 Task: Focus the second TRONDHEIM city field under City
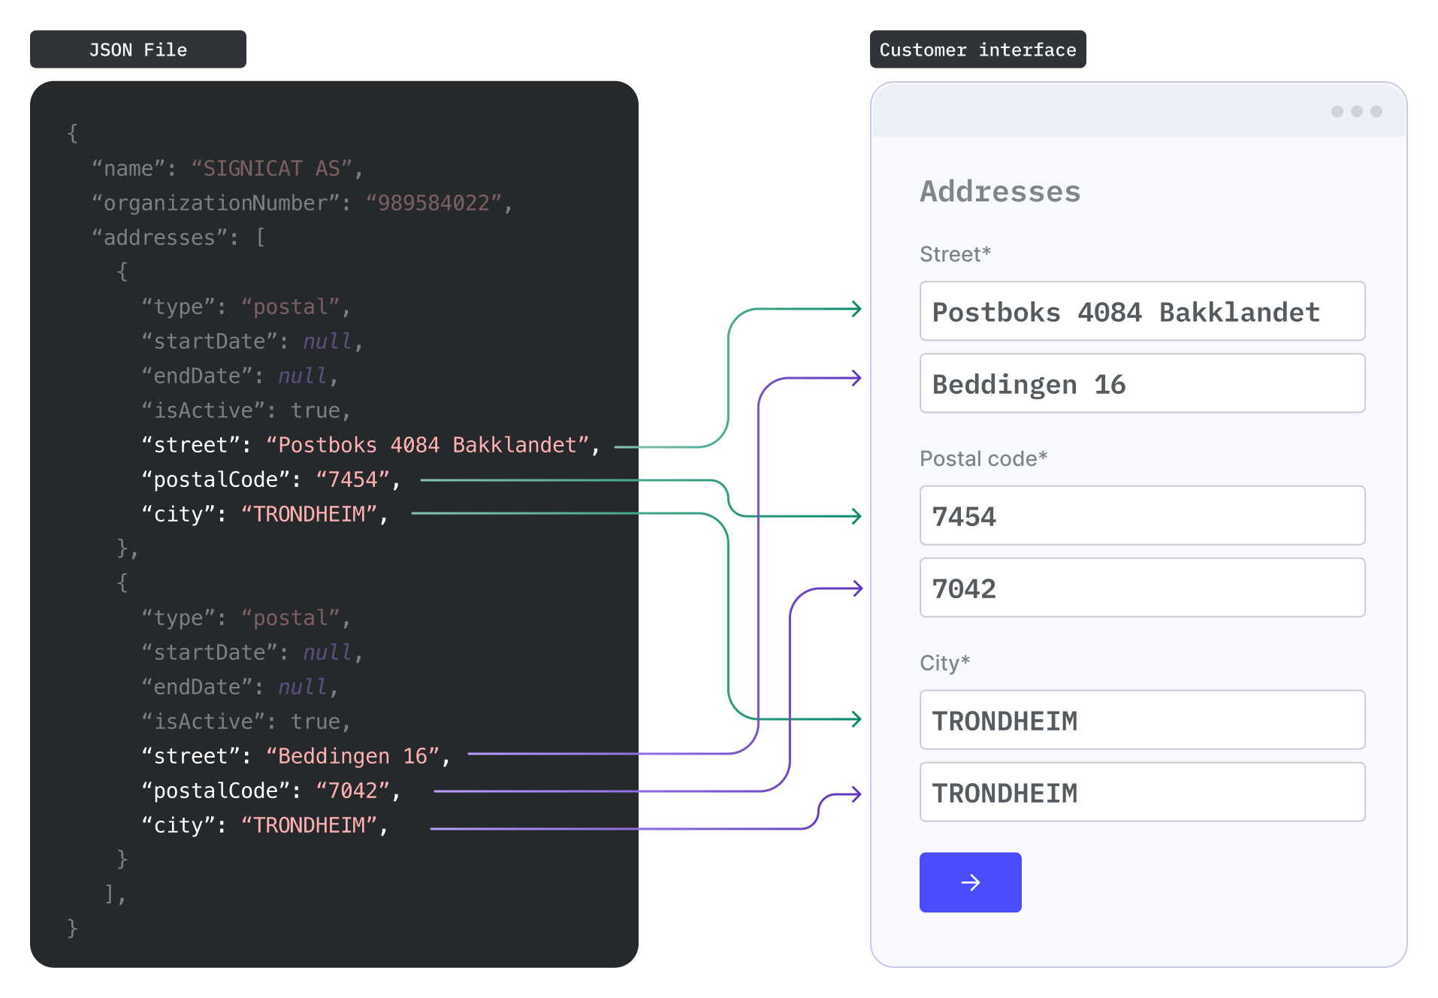pyautogui.click(x=1142, y=792)
